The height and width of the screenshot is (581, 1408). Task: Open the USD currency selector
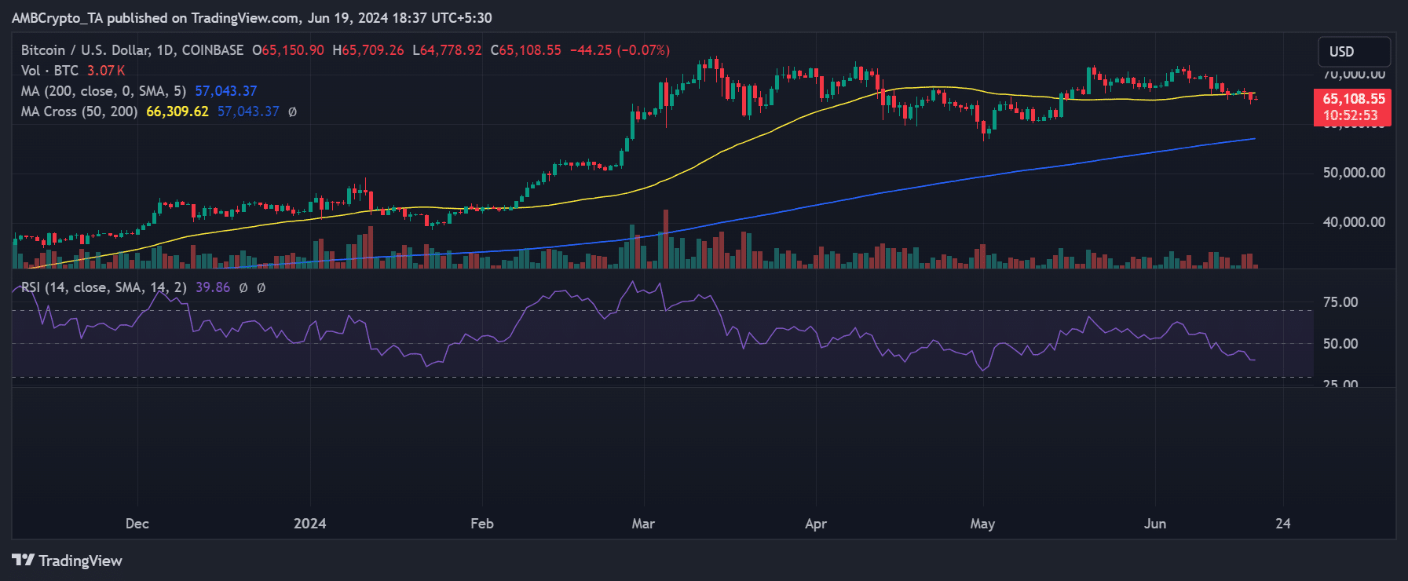tap(1354, 52)
